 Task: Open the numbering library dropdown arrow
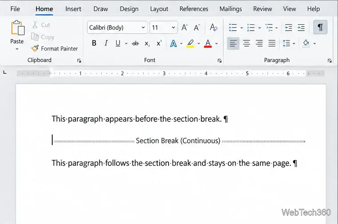point(260,28)
